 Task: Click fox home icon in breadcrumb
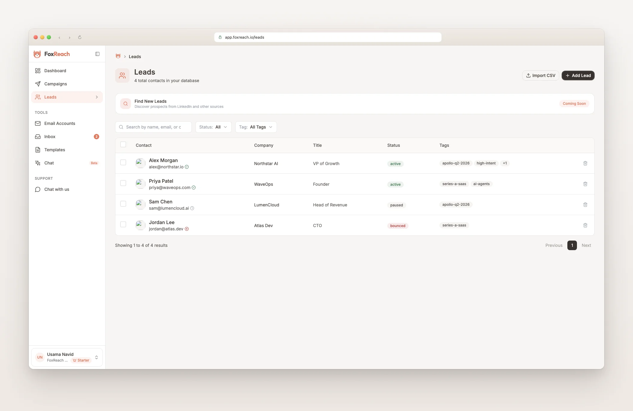118,56
